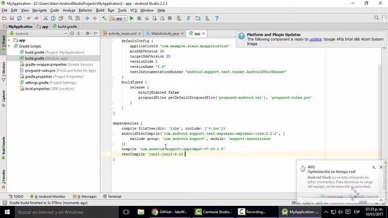388x218 pixels.
Task: Click the project panel settings gear icon
Action: click(87, 33)
